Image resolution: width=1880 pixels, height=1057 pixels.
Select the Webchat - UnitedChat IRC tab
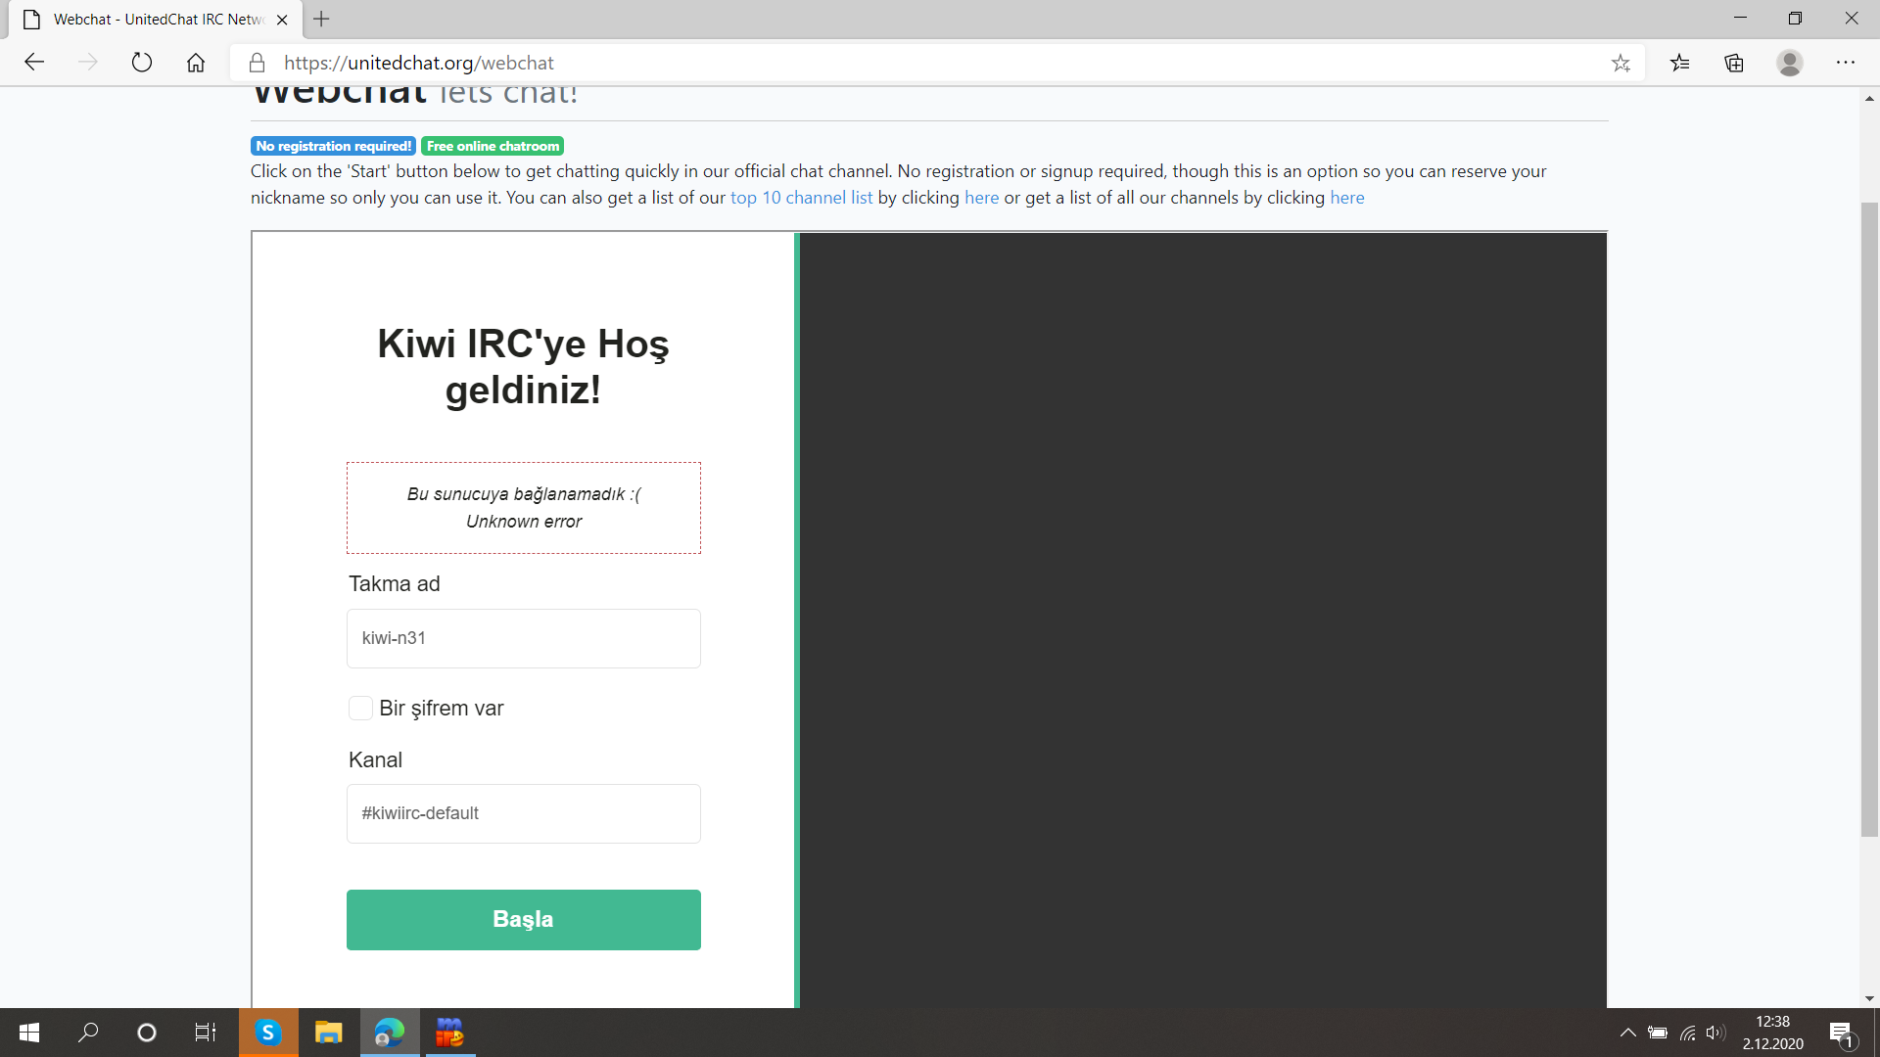point(157,20)
